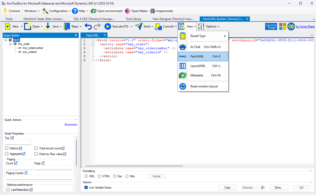Select the Esc formatting radio button
Screen dimensions: 316x195
[115, 176]
